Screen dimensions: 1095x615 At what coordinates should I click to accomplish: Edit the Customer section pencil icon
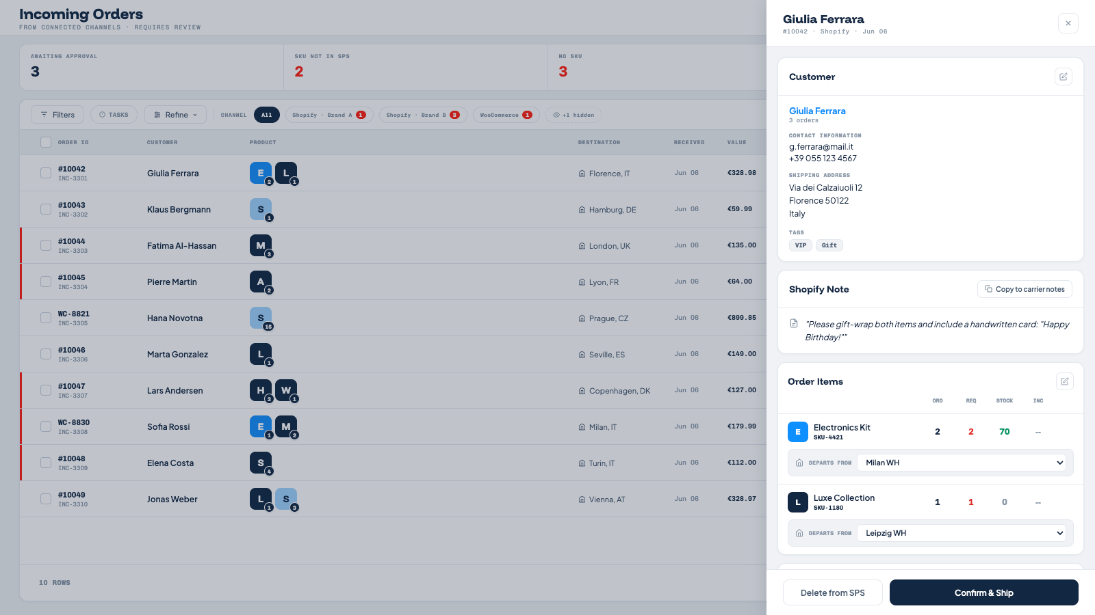click(x=1064, y=77)
